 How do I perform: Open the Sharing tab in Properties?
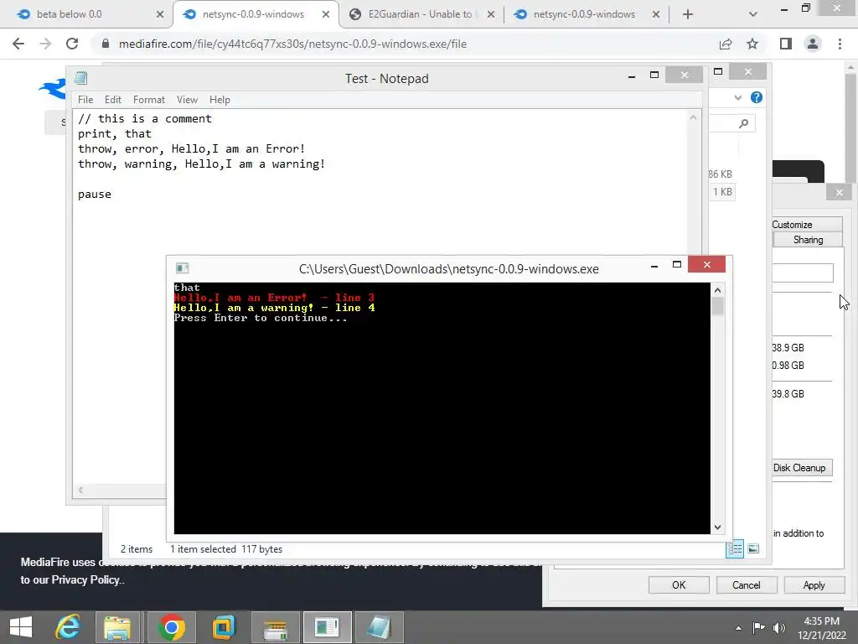pyautogui.click(x=808, y=240)
